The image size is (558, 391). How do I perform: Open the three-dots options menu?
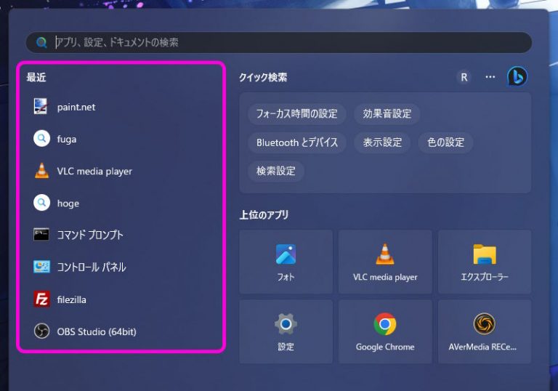(490, 77)
